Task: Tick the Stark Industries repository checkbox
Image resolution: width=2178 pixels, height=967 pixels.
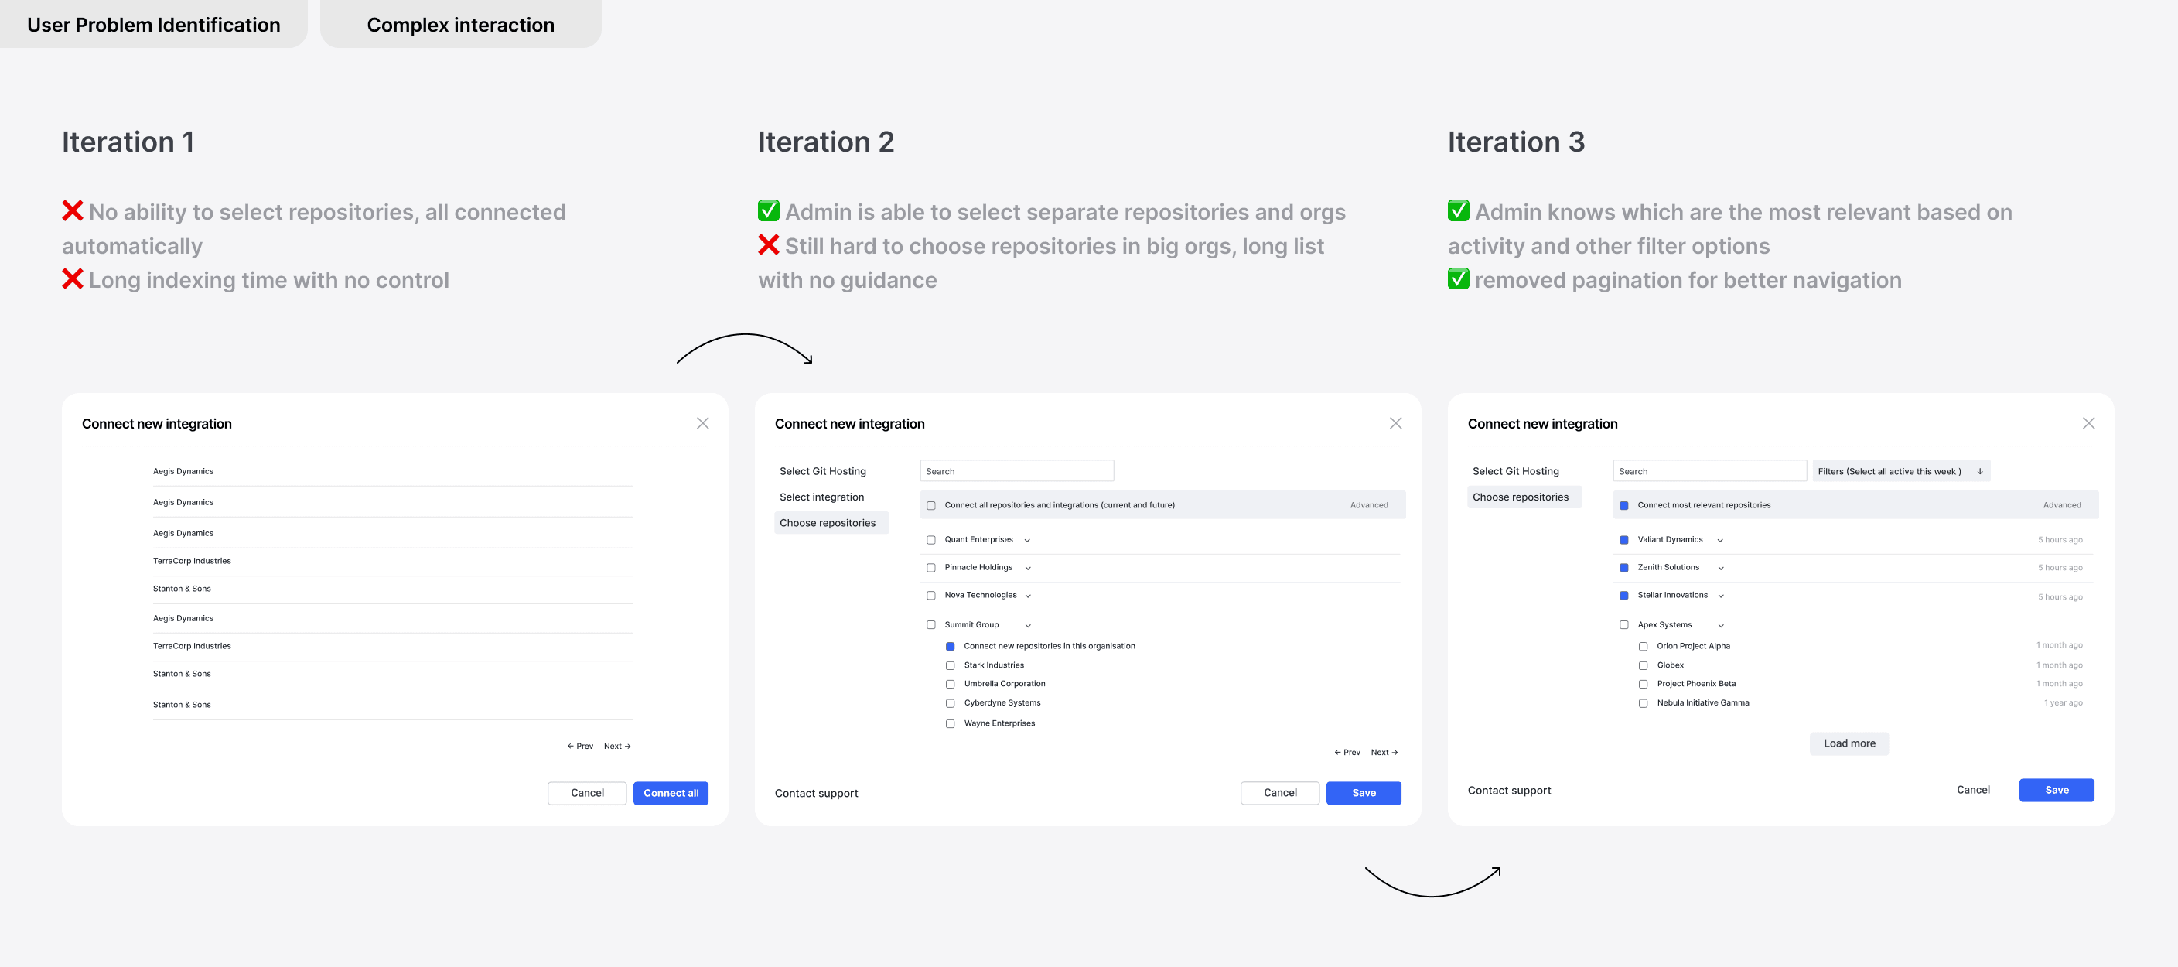Action: (951, 666)
